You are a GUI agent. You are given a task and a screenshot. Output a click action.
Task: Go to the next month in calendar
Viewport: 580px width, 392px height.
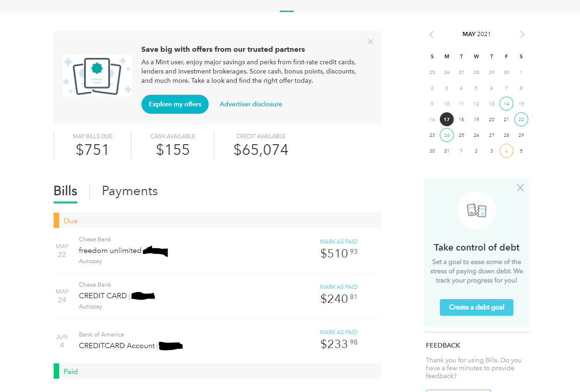point(522,34)
